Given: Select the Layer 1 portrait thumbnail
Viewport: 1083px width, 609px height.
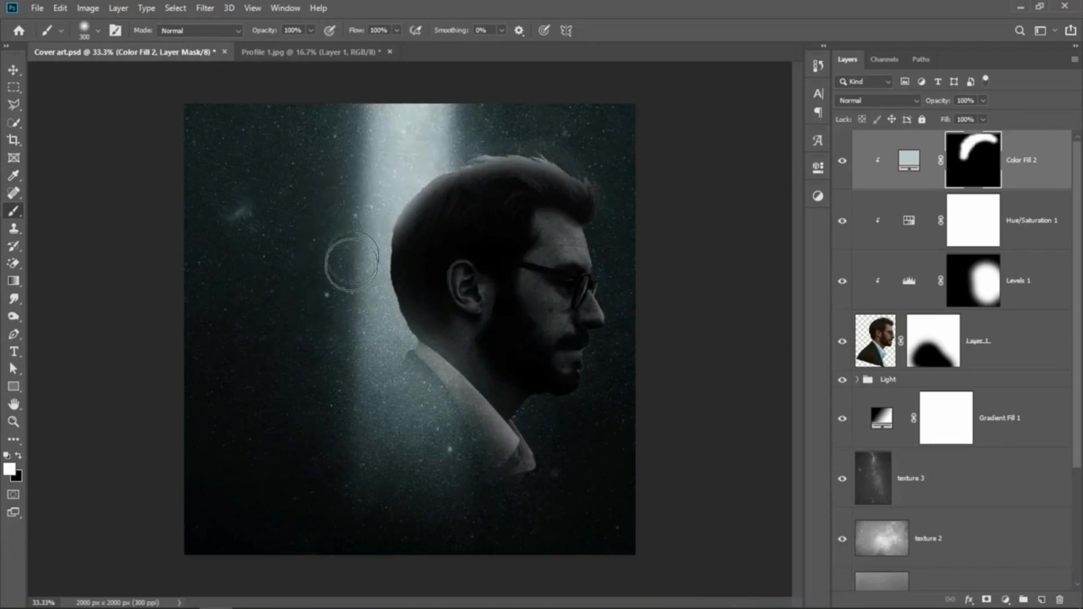Looking at the screenshot, I should [x=875, y=341].
